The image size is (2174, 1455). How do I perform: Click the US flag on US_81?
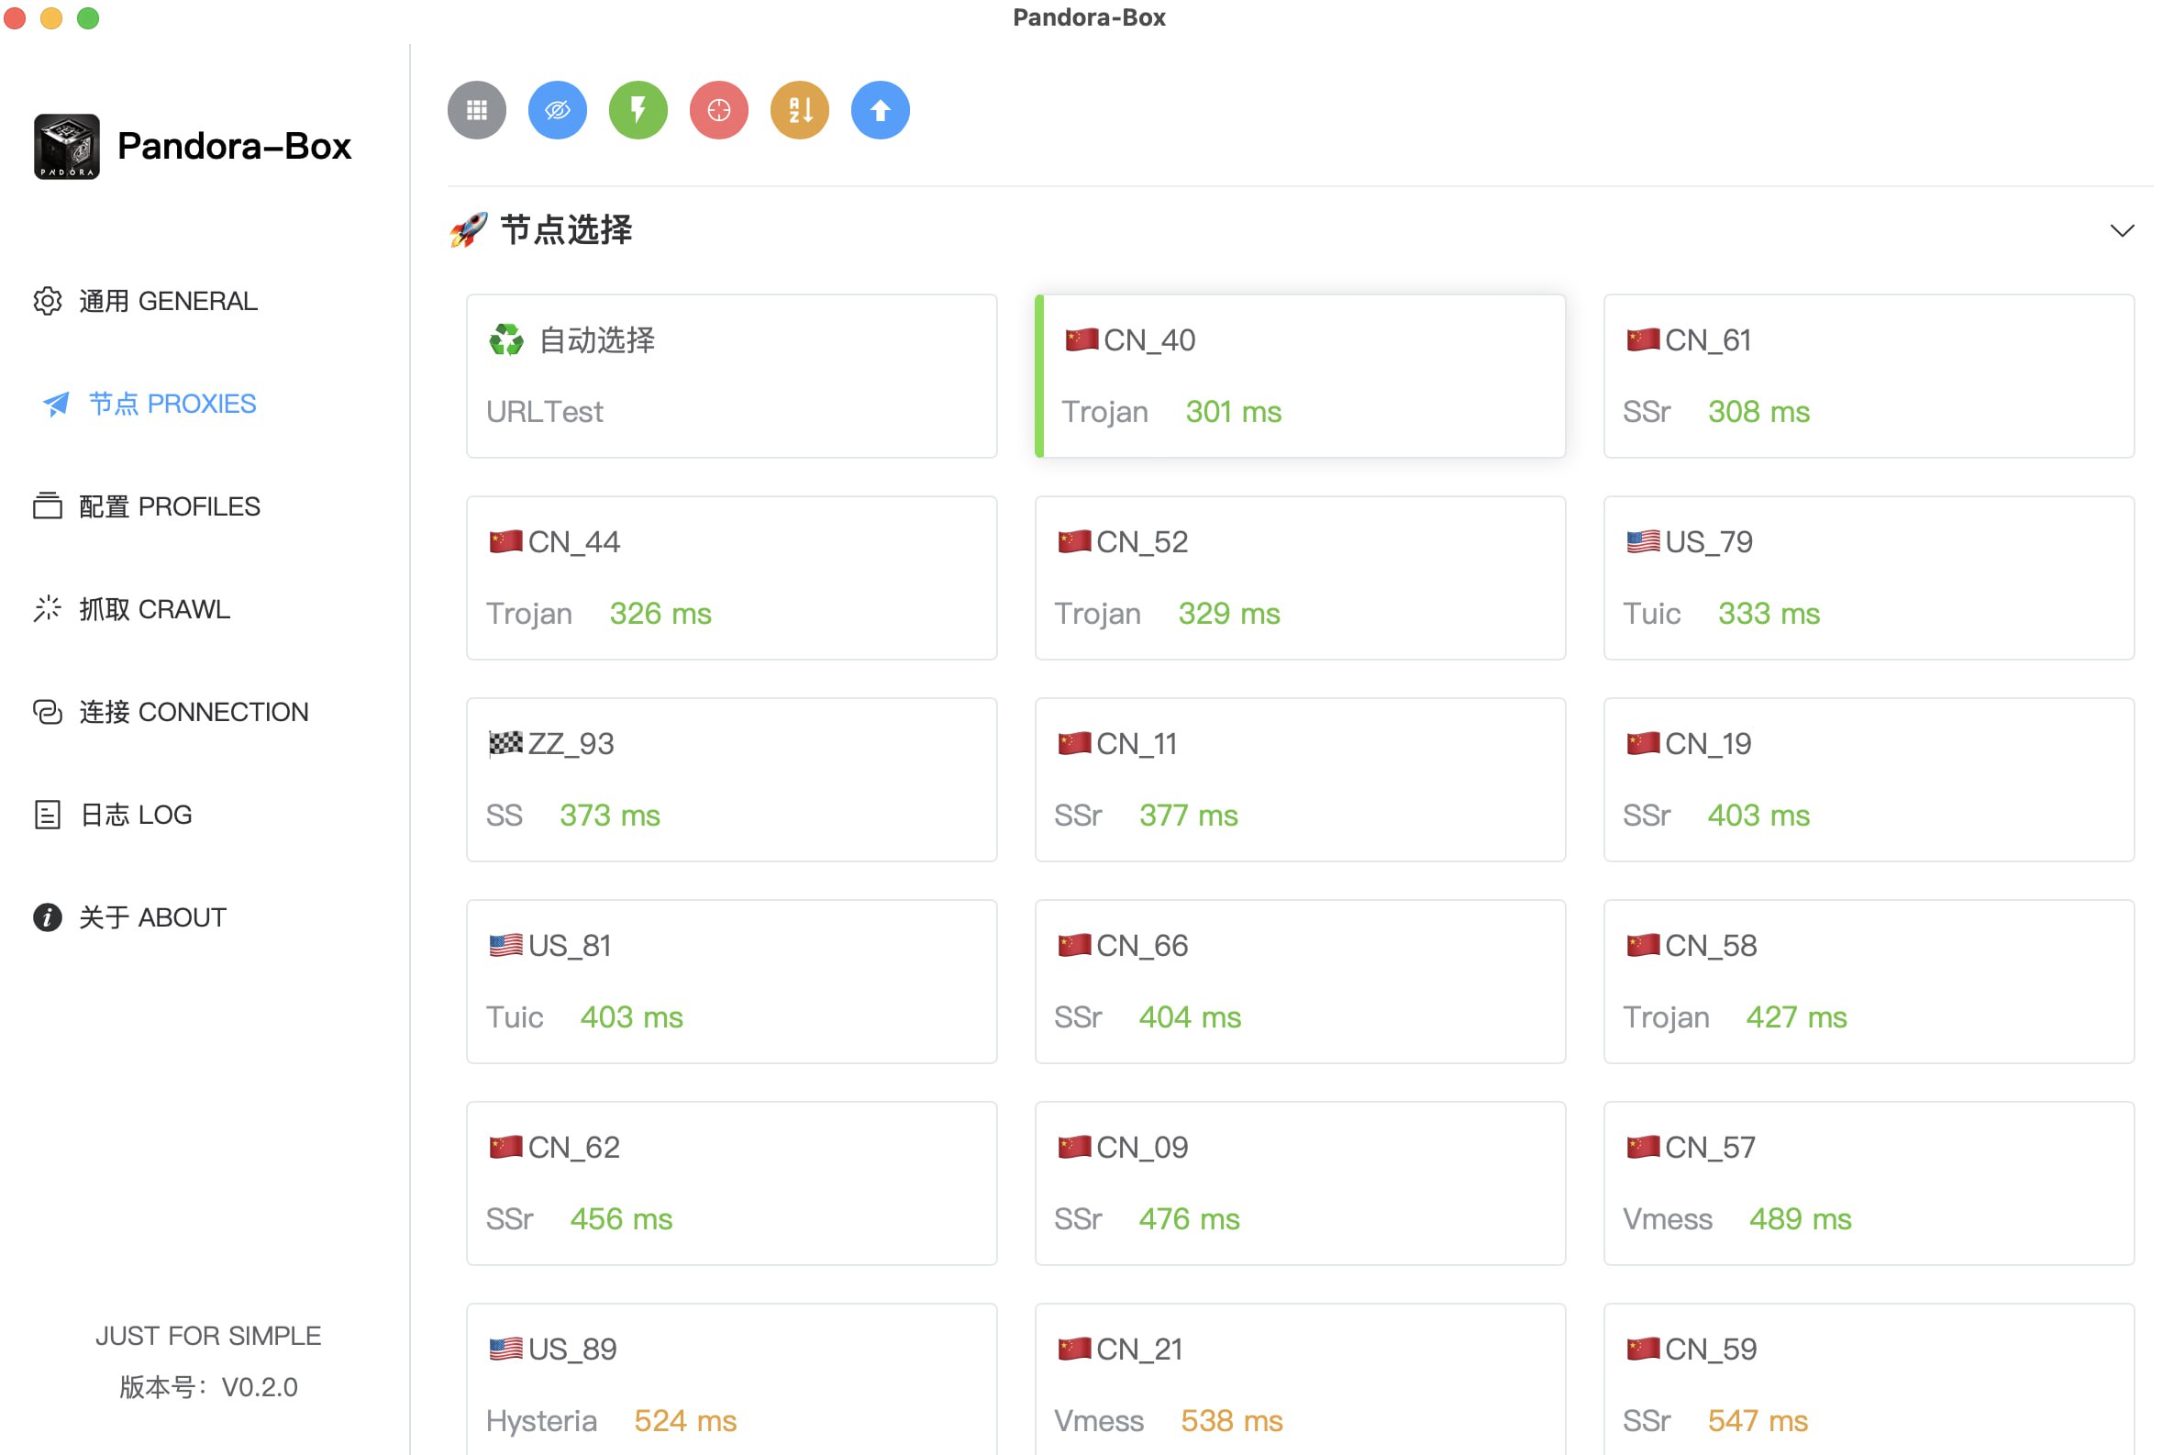coord(505,946)
